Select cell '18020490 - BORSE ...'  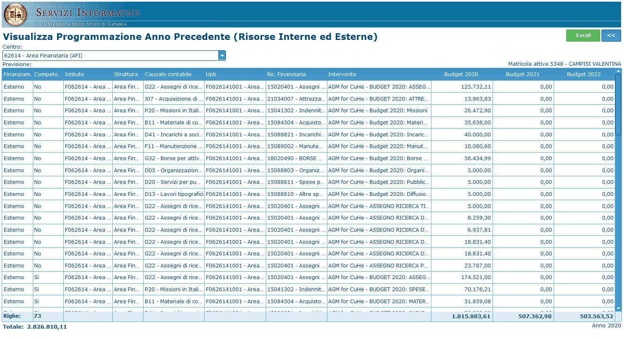click(x=296, y=158)
